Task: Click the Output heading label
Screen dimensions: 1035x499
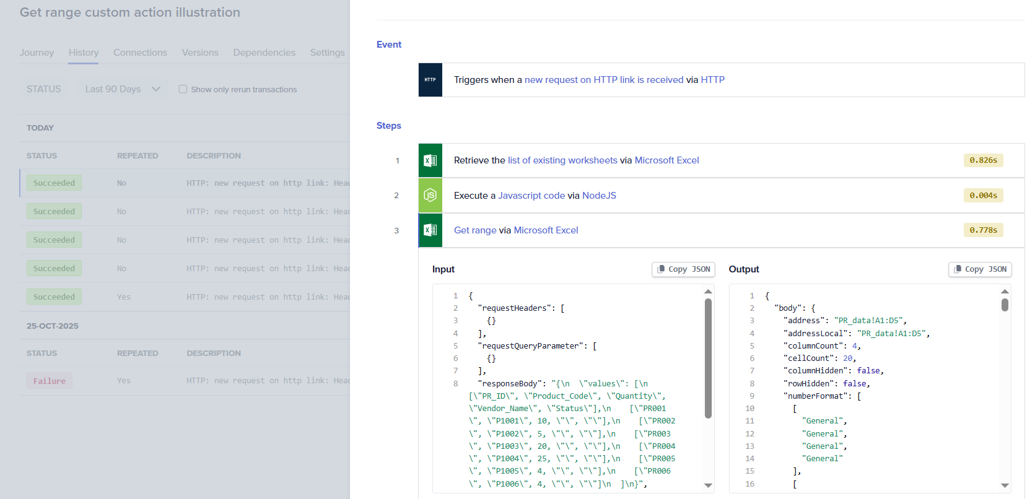Action: click(x=744, y=269)
